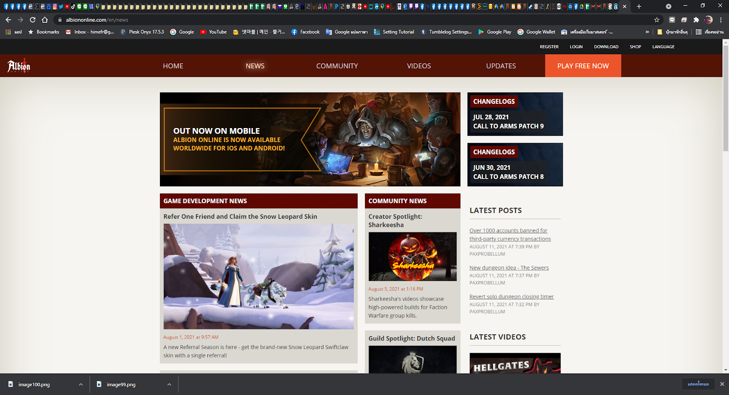Click the LOGIN link
729x395 pixels.
click(576, 46)
